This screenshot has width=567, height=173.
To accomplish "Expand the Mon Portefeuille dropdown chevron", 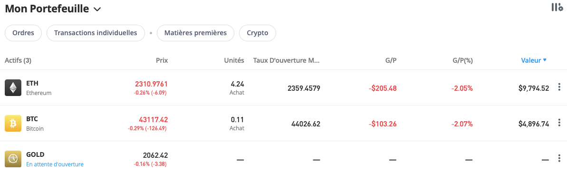I will [97, 10].
